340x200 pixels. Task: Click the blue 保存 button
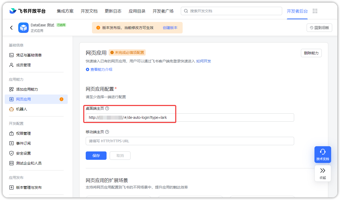[x=96, y=156]
